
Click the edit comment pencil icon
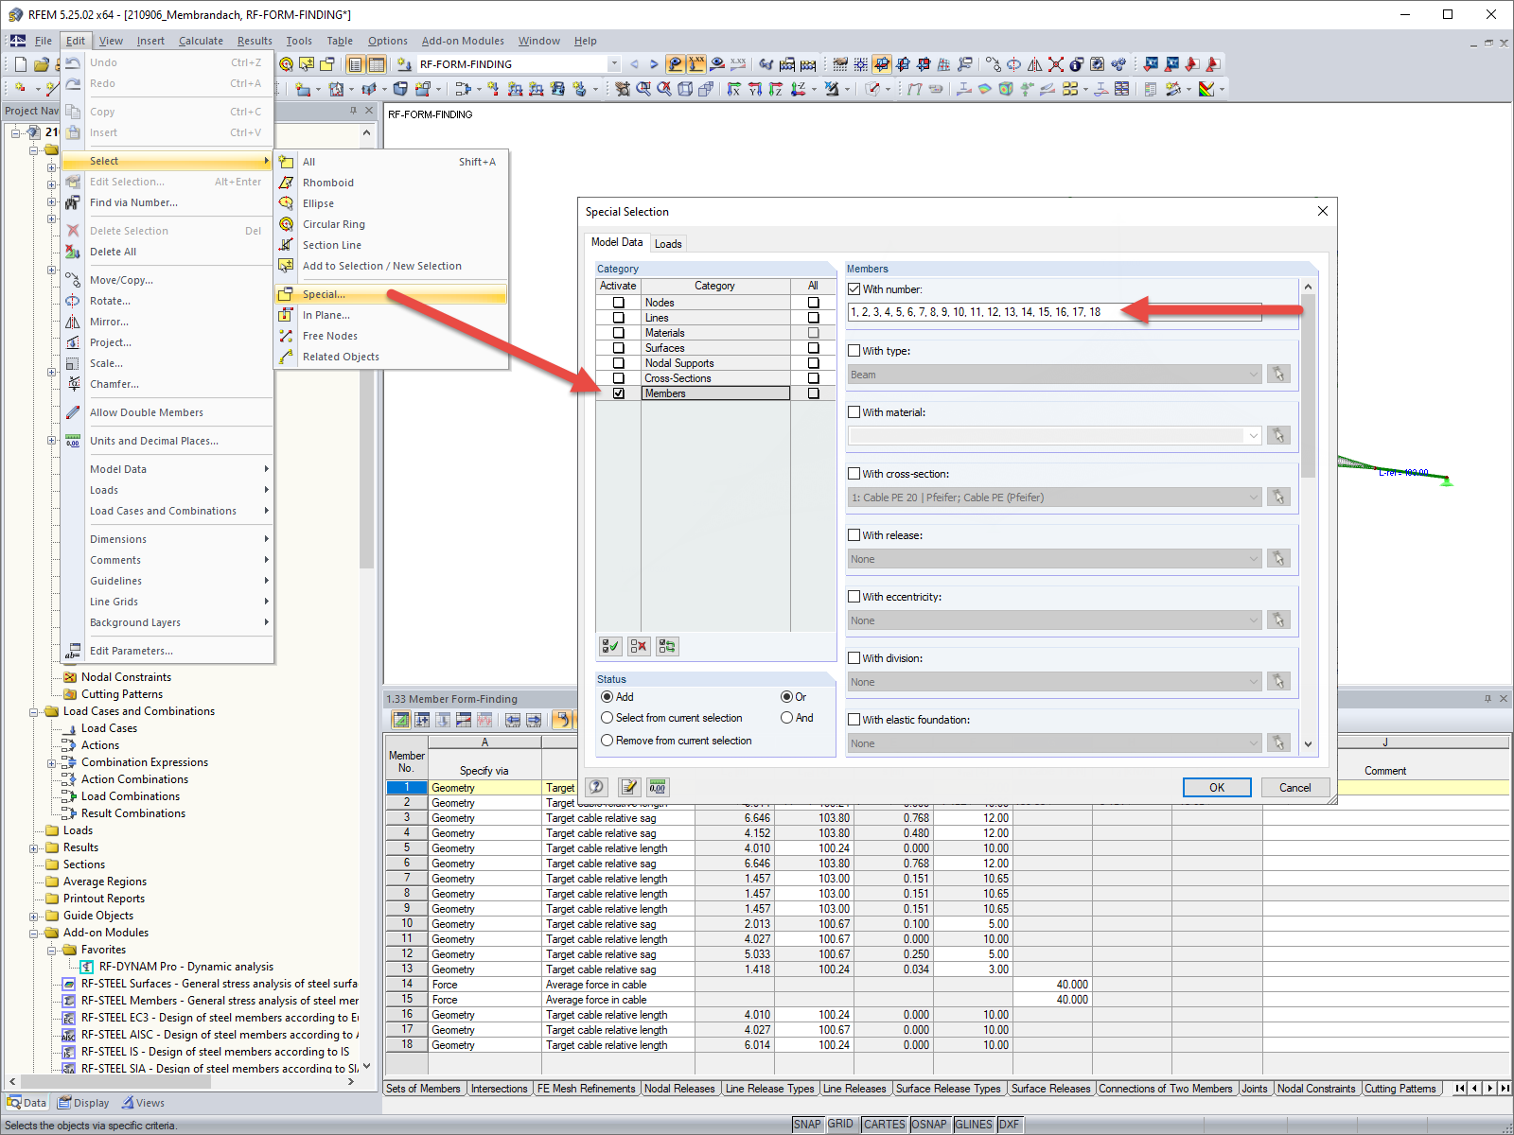pyautogui.click(x=628, y=787)
